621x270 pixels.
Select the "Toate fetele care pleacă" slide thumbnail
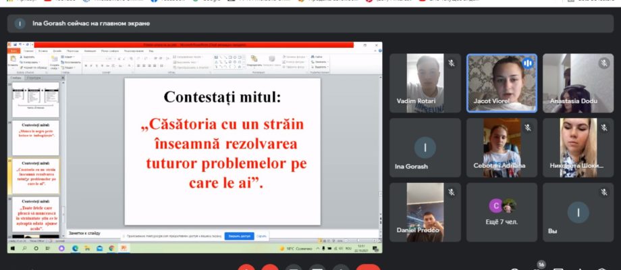pos(36,214)
